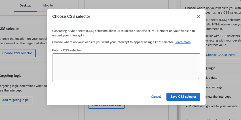
Task: Switch to the Mobile tab
Action: tap(48, 6)
